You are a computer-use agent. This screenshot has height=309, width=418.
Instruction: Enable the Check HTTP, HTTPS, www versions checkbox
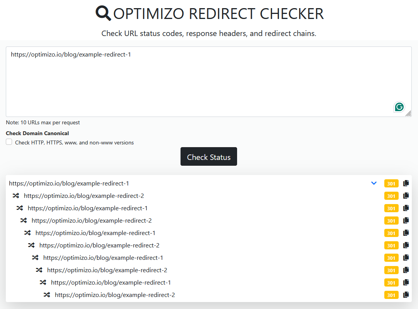pos(9,142)
